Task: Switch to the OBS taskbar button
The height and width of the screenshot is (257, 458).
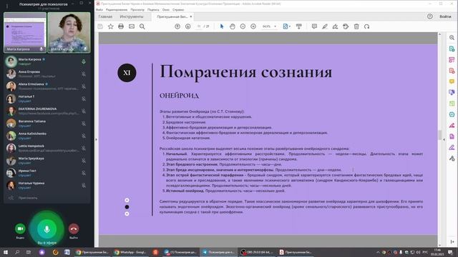Action: coord(257,252)
